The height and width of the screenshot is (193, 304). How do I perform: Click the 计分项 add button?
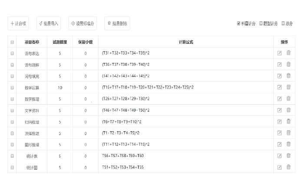(18, 23)
